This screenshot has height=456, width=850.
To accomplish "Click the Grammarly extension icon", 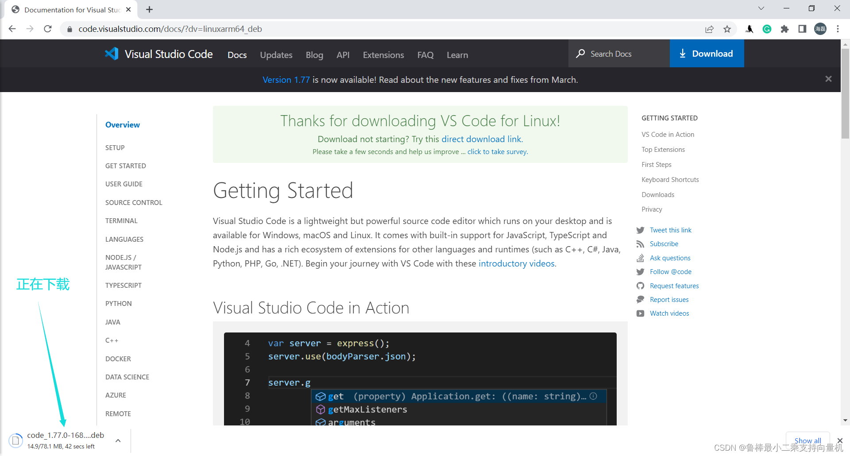I will pos(767,29).
